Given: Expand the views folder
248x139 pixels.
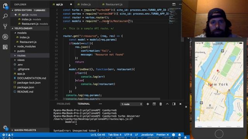Looking at the screenshot, I should coord(21,60).
